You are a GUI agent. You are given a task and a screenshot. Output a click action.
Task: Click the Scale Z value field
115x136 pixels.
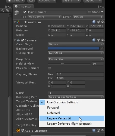click(96, 35)
